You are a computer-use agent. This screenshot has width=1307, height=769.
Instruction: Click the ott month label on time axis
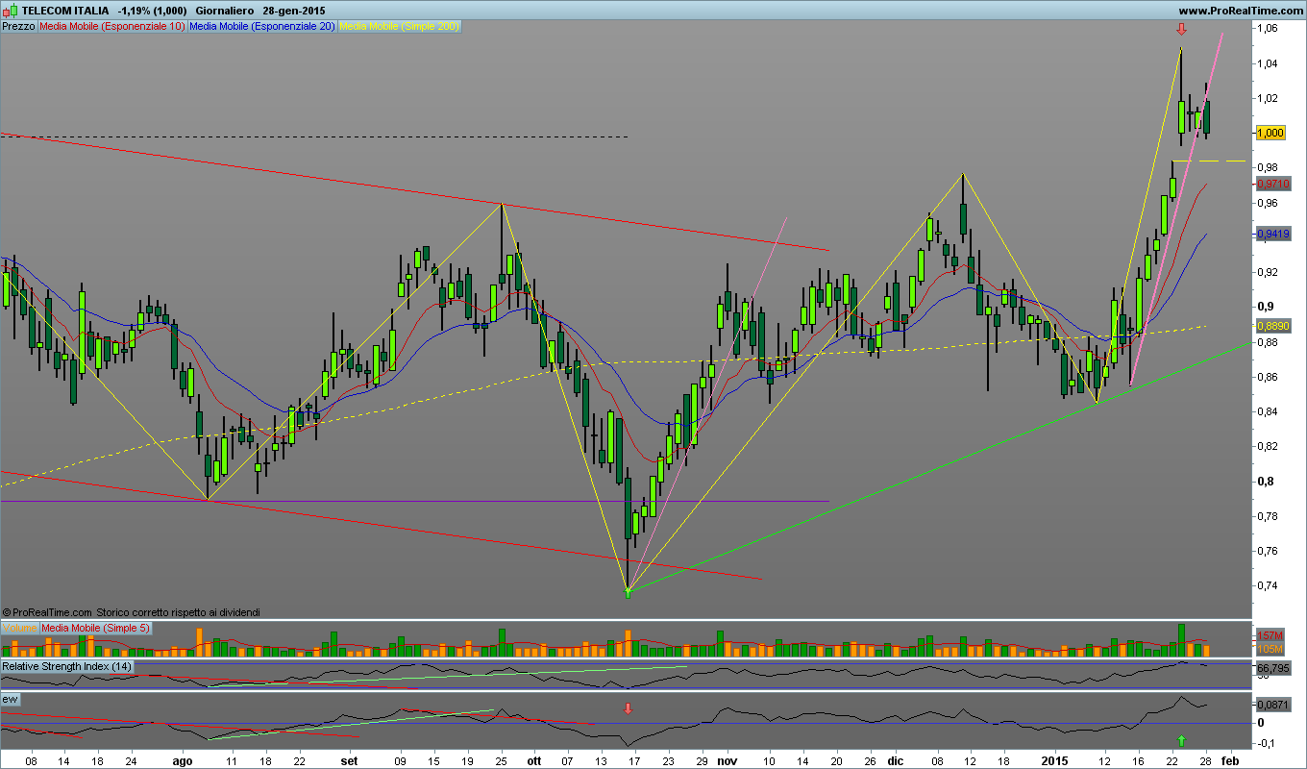tap(533, 759)
